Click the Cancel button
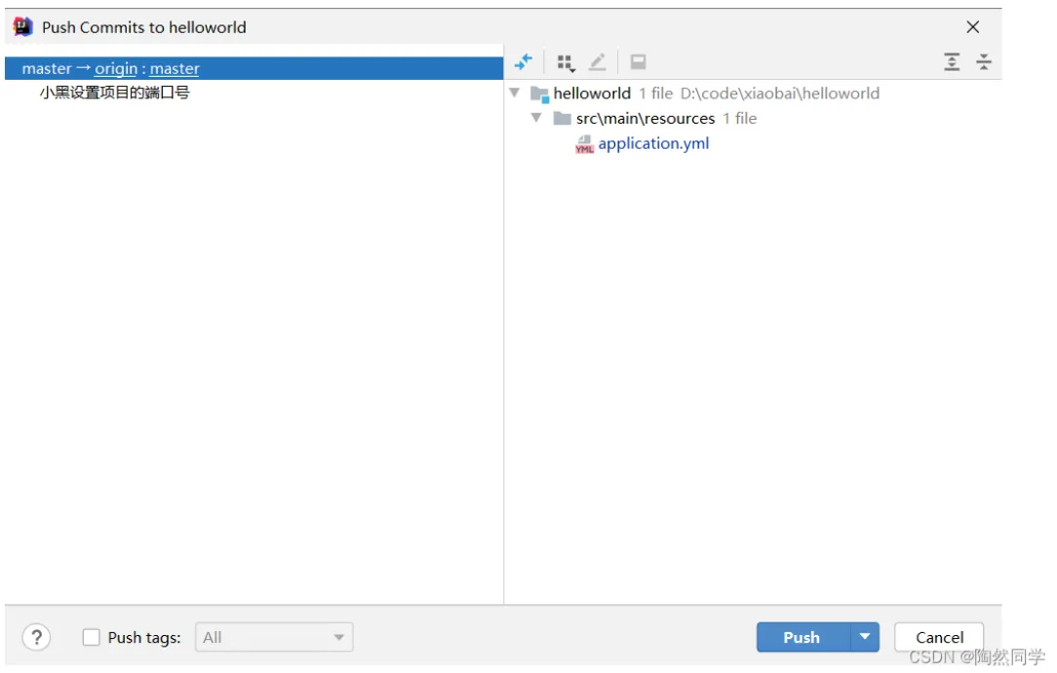1057x673 pixels. pyautogui.click(x=939, y=637)
